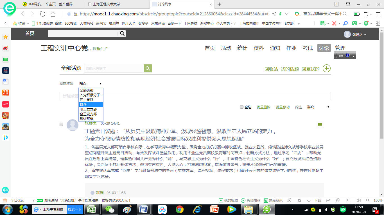
Task: Switch to the 作业 navigation tab
Action: (291, 48)
